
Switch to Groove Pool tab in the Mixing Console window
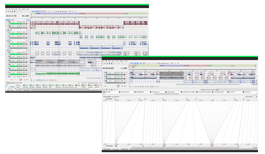pos(18,90)
